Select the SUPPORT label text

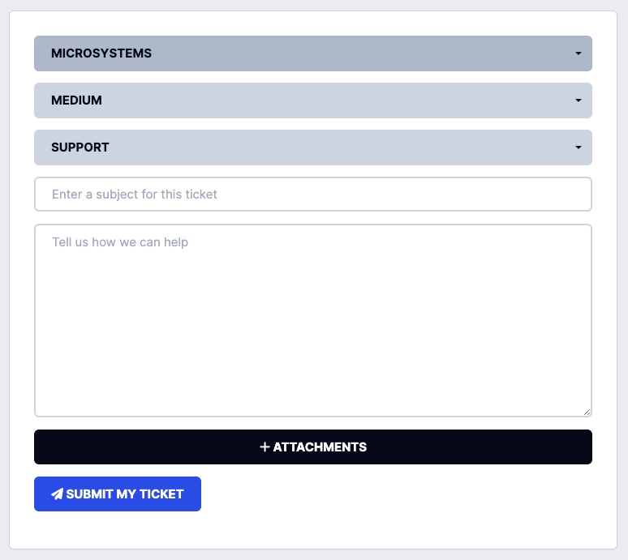coord(80,147)
